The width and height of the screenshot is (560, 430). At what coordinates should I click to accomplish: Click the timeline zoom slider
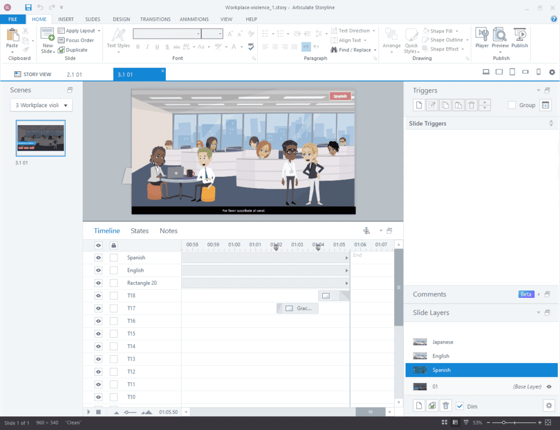click(x=127, y=412)
